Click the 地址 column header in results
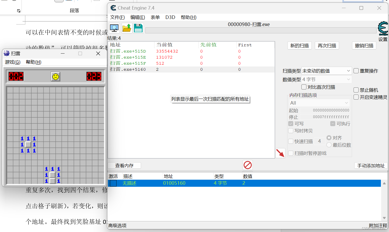Viewport: 389px width, 232px height. 131,45
